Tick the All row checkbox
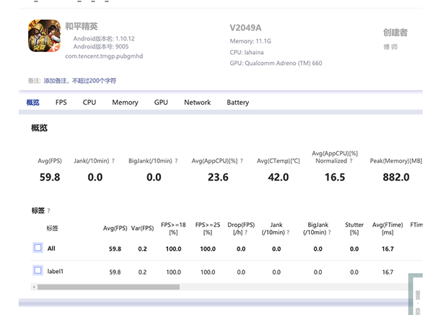This screenshot has height=315, width=433. tap(38, 248)
